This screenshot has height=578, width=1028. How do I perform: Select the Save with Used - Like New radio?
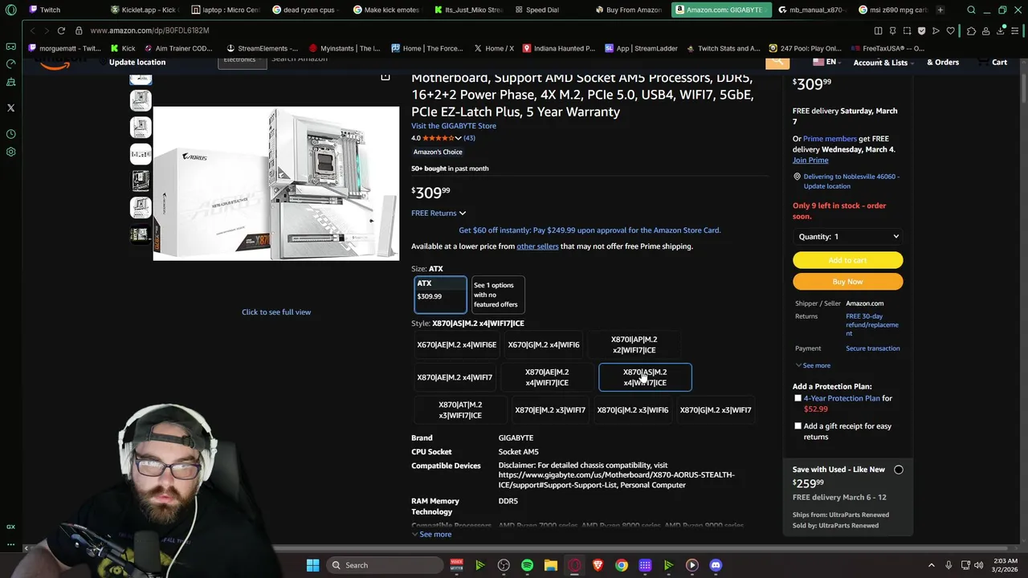(899, 470)
